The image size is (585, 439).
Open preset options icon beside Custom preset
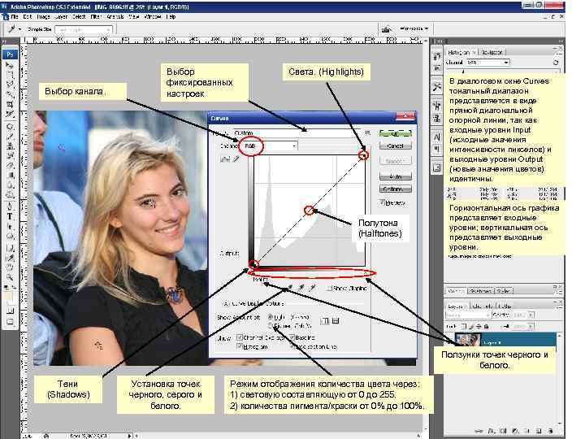coord(367,133)
